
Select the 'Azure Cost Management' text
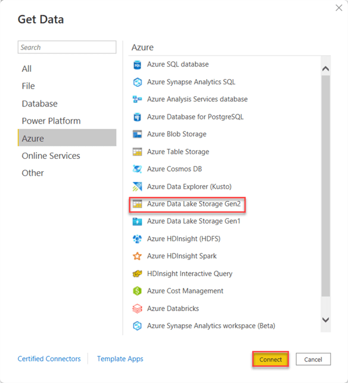[185, 291]
